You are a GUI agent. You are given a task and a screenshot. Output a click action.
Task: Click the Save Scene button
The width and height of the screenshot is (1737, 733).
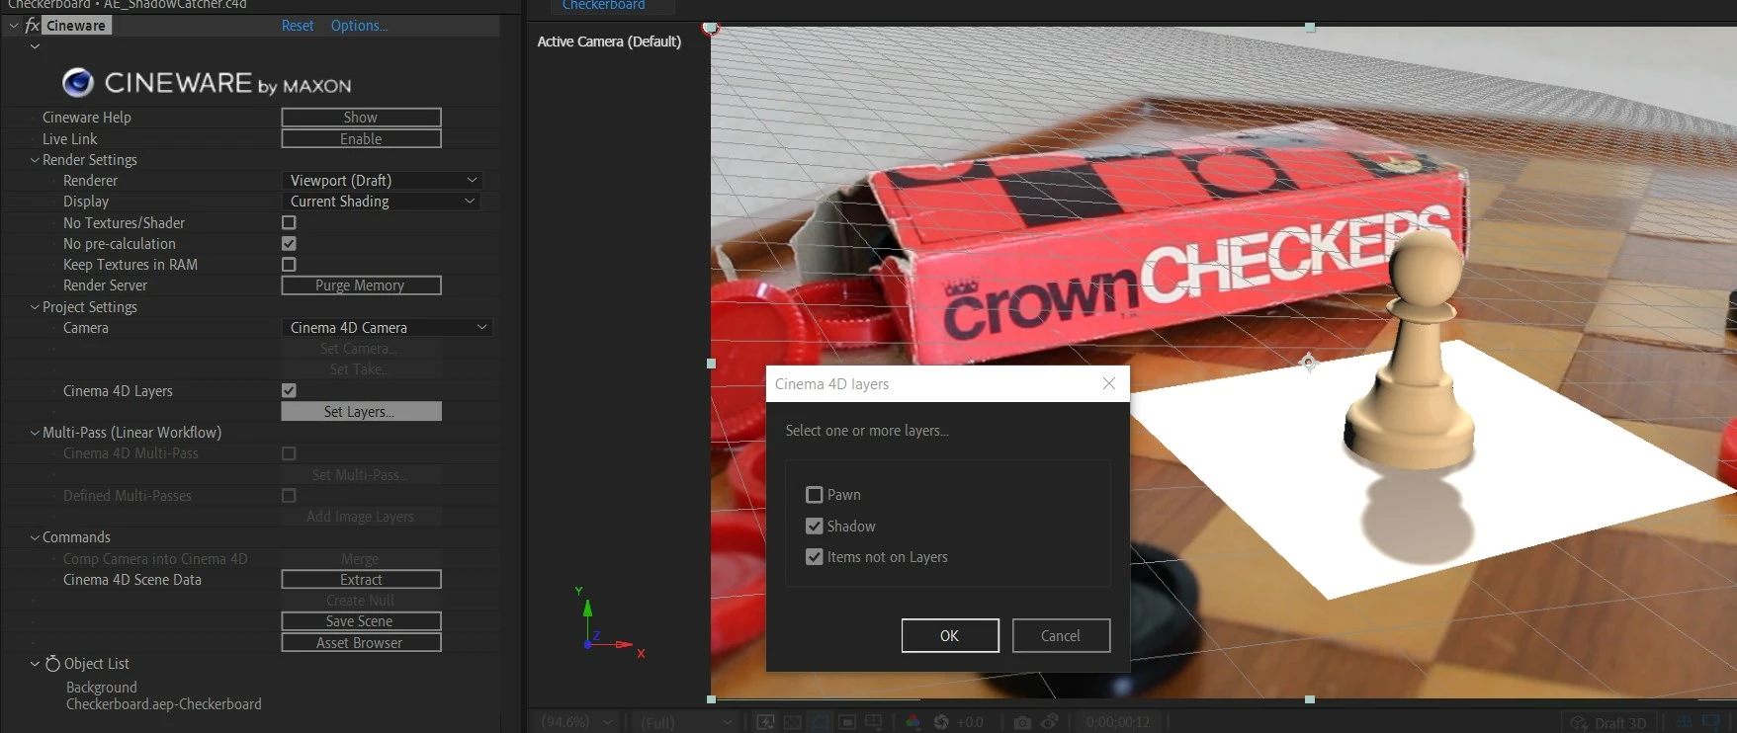(x=361, y=621)
